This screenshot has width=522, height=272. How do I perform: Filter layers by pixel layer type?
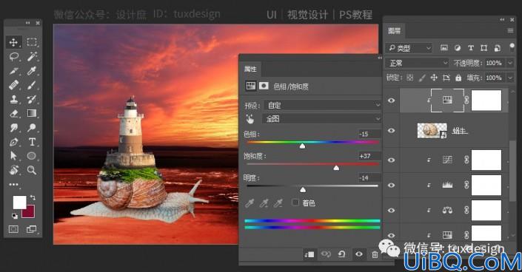click(x=444, y=48)
